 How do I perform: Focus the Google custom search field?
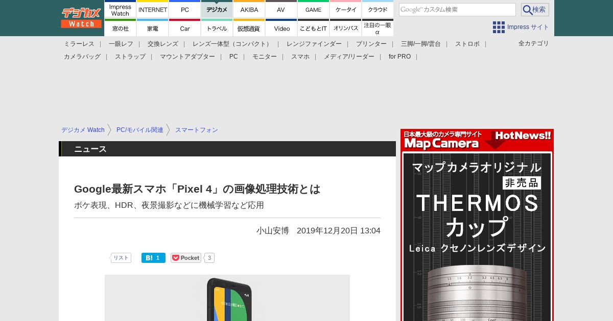click(x=457, y=10)
